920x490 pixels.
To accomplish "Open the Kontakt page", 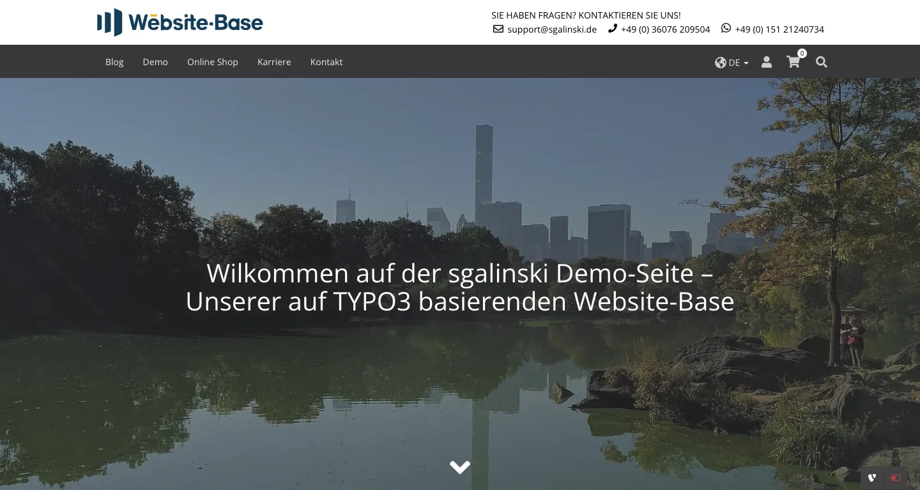I will coord(326,62).
